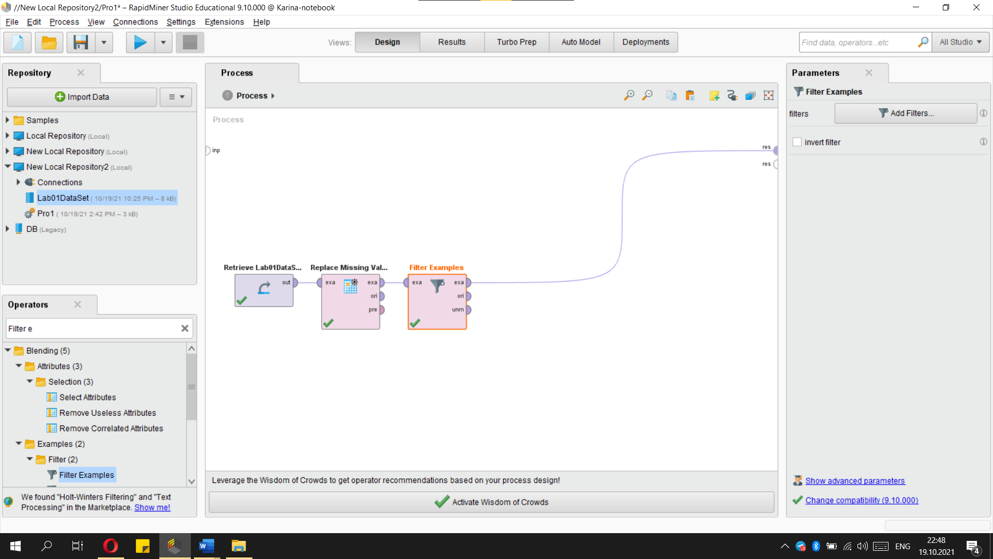
Task: Expand the New Local Repository node
Action: coord(7,151)
